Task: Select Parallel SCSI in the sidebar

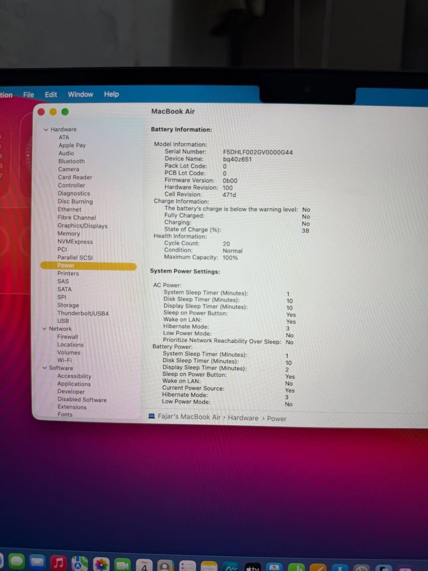Action: (x=75, y=257)
